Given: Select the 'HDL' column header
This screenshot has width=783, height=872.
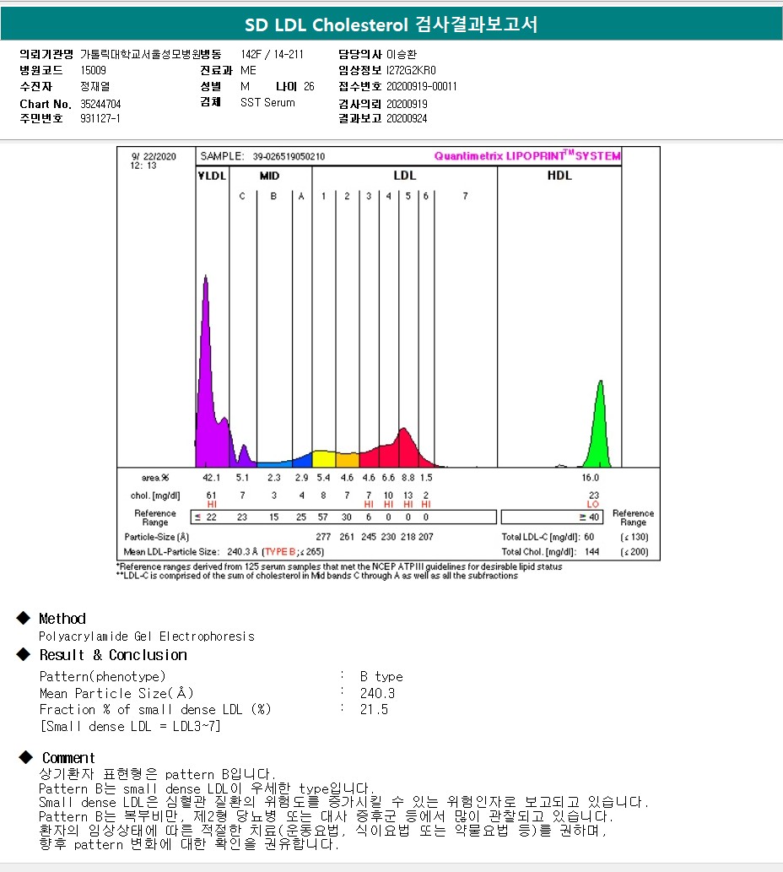Looking at the screenshot, I should pyautogui.click(x=559, y=176).
